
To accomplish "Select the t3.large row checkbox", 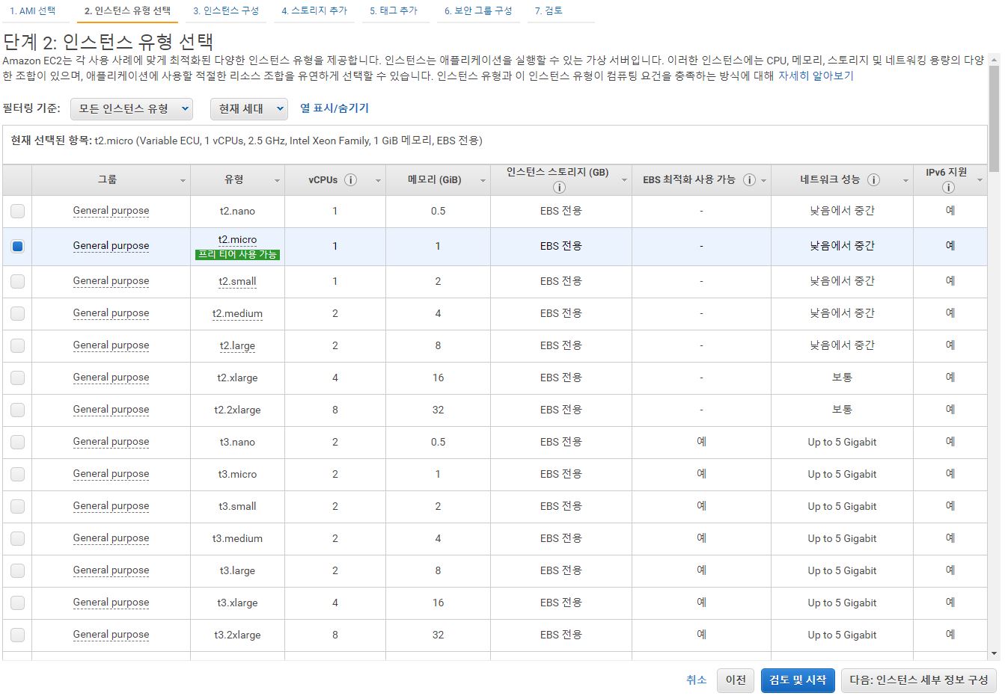I will pos(17,570).
